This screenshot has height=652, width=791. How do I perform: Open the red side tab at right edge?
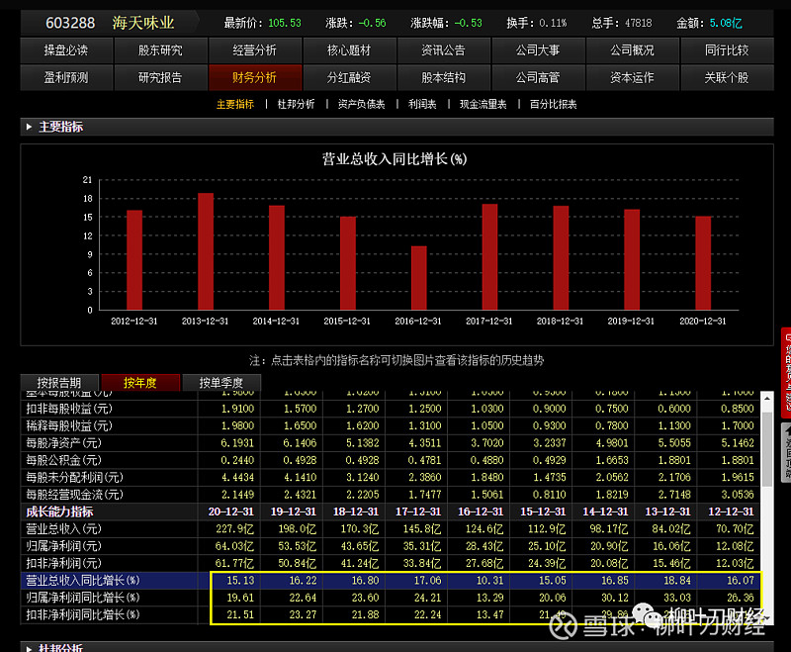point(786,372)
